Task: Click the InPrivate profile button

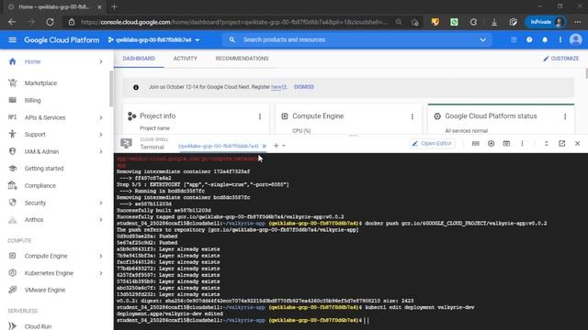Action: coord(546,22)
